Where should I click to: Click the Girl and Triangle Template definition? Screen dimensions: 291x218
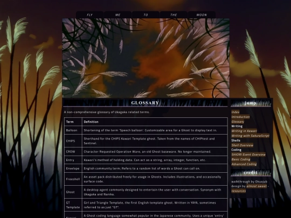pos(150,205)
